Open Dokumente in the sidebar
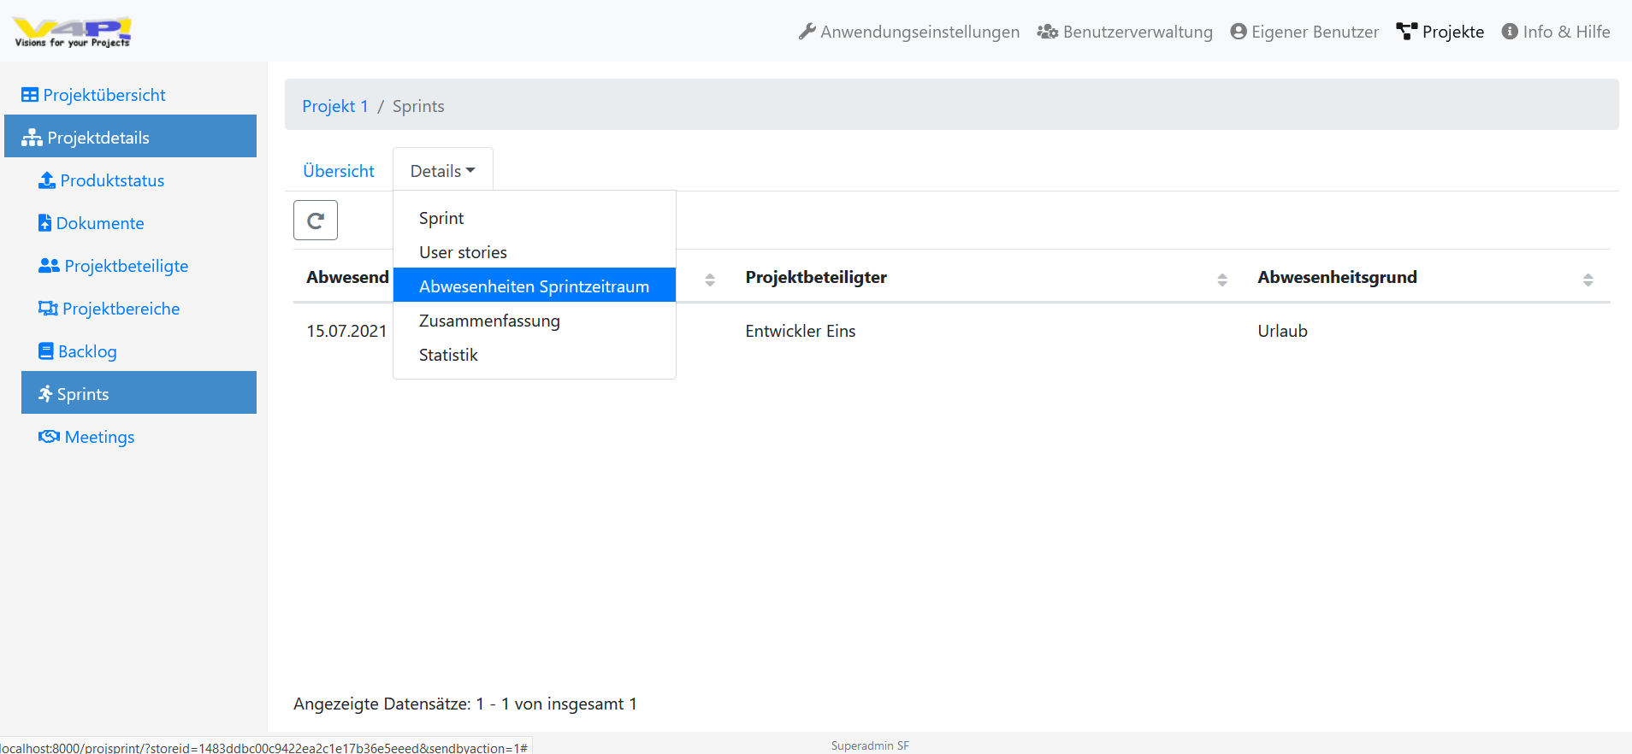The height and width of the screenshot is (754, 1632). (x=139, y=223)
